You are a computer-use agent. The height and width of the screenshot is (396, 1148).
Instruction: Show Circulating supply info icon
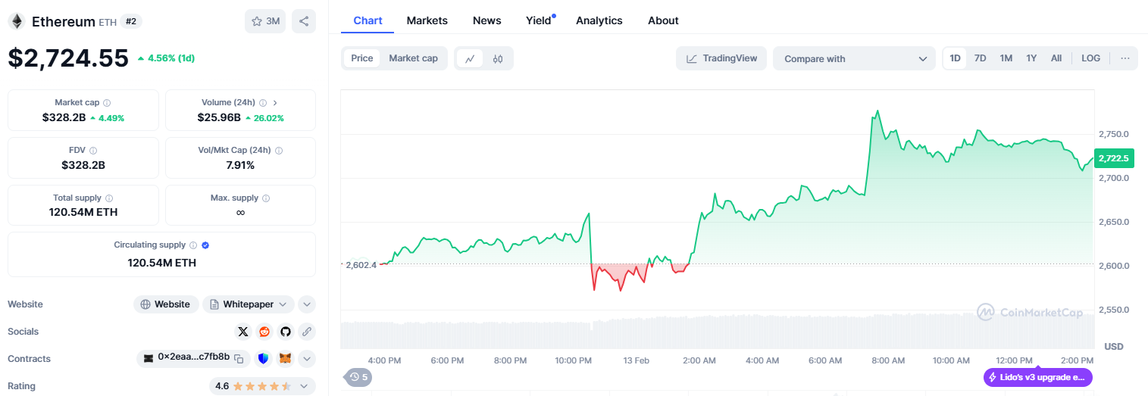click(193, 245)
